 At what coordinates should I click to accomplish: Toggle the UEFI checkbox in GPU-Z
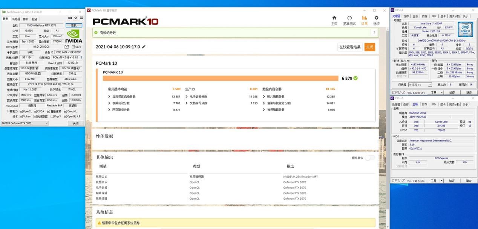point(73,47)
